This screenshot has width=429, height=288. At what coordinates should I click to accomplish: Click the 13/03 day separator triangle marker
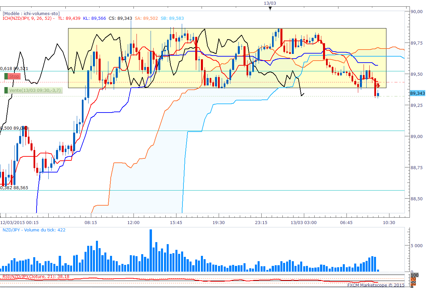click(270, 9)
